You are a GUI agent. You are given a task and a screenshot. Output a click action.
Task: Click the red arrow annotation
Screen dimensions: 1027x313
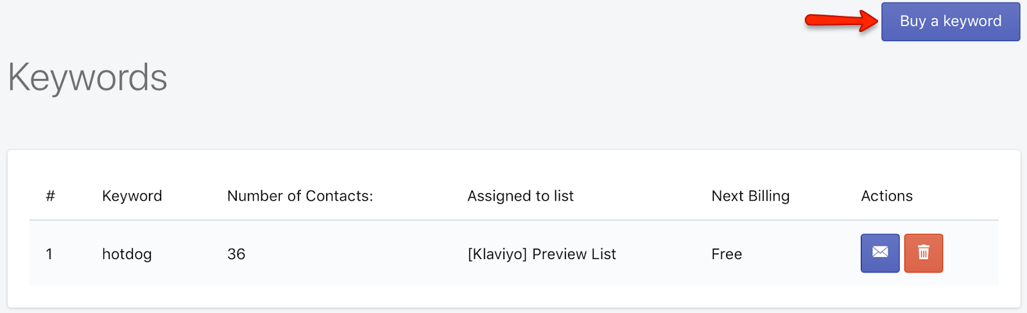[841, 21]
